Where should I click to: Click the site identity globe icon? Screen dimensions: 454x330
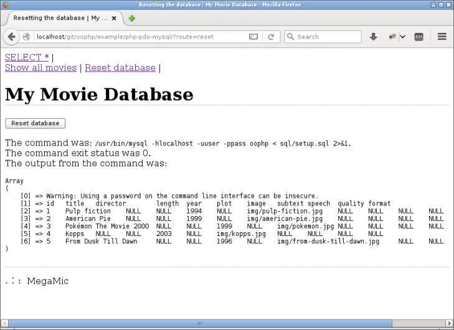click(x=26, y=37)
